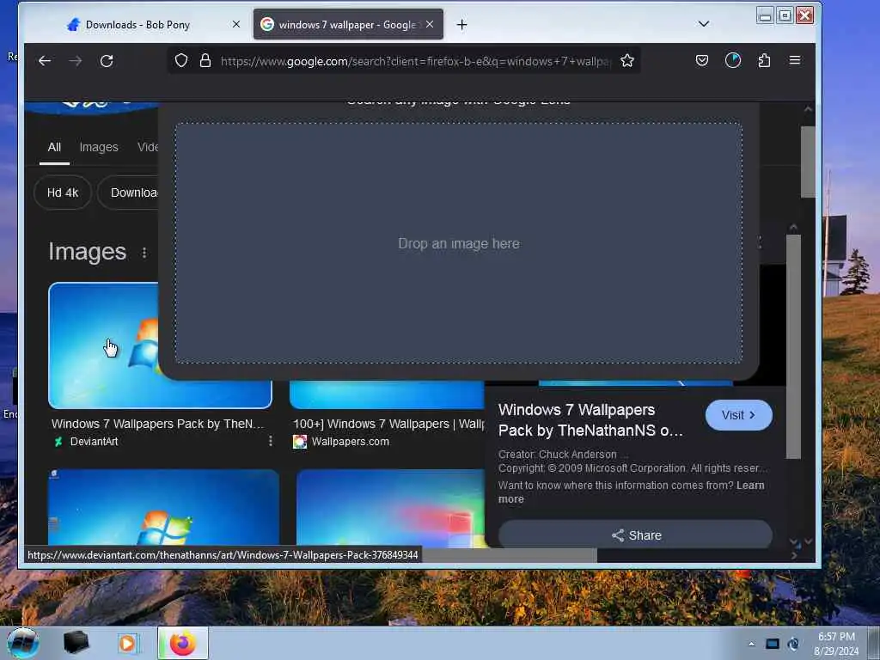Open the media player taskbar icon
The image size is (880, 660).
(x=127, y=643)
